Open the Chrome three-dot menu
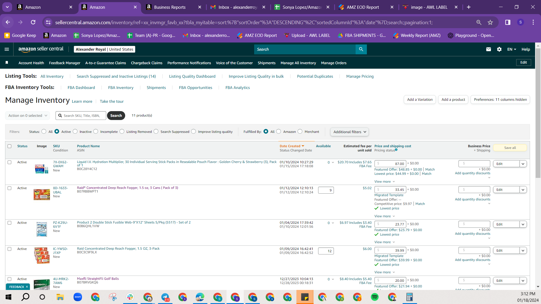Viewport: 541px width, 304px height. click(x=533, y=22)
